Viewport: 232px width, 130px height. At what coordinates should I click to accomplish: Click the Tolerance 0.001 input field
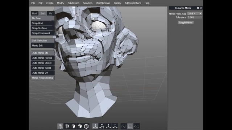click(x=194, y=17)
